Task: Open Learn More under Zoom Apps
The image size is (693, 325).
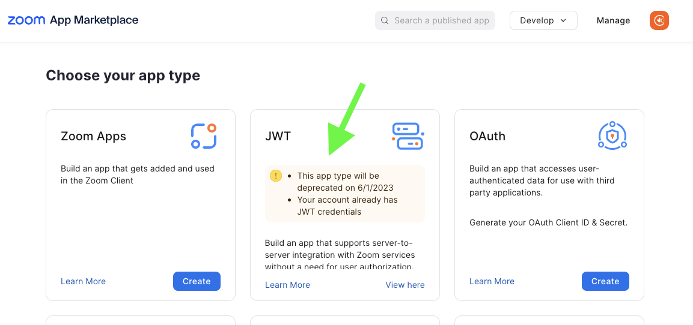Action: pyautogui.click(x=83, y=281)
